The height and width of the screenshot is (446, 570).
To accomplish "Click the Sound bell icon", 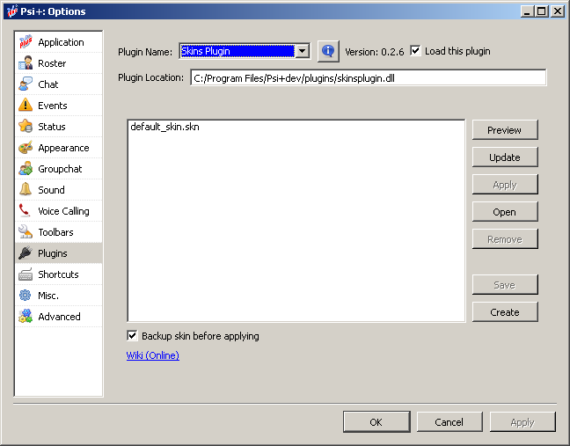I will [x=26, y=190].
